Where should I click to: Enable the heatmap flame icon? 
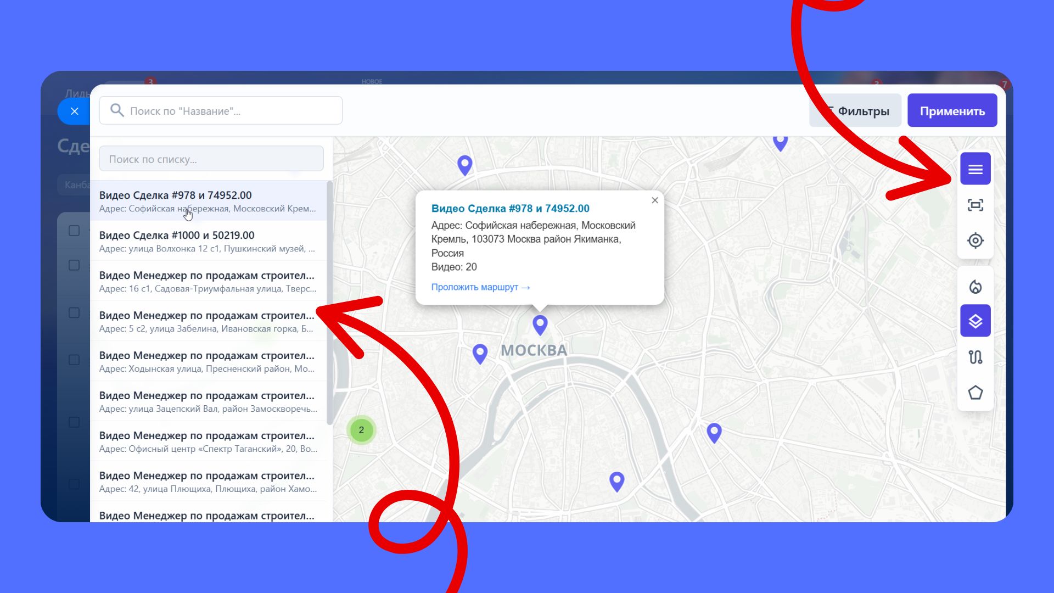click(x=975, y=287)
